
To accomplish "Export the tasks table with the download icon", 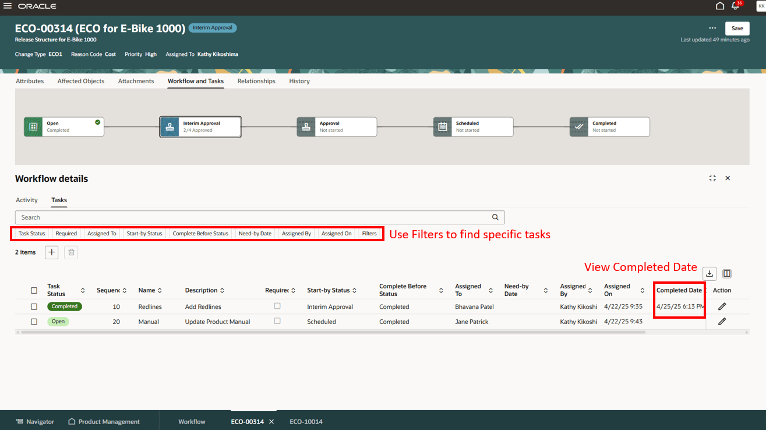I will point(709,273).
